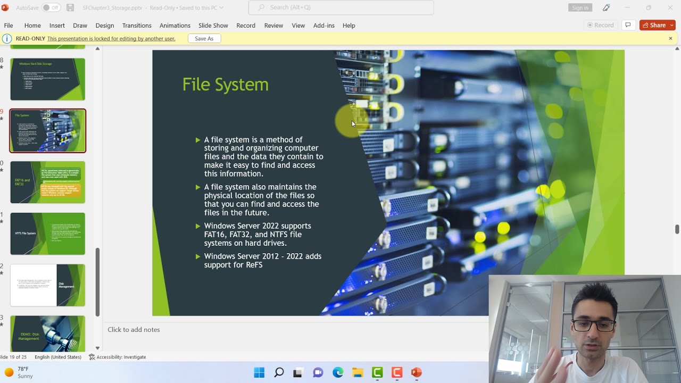Viewport: 681px width, 383px height.
Task: Click English (United States) language status
Action: coord(58,357)
